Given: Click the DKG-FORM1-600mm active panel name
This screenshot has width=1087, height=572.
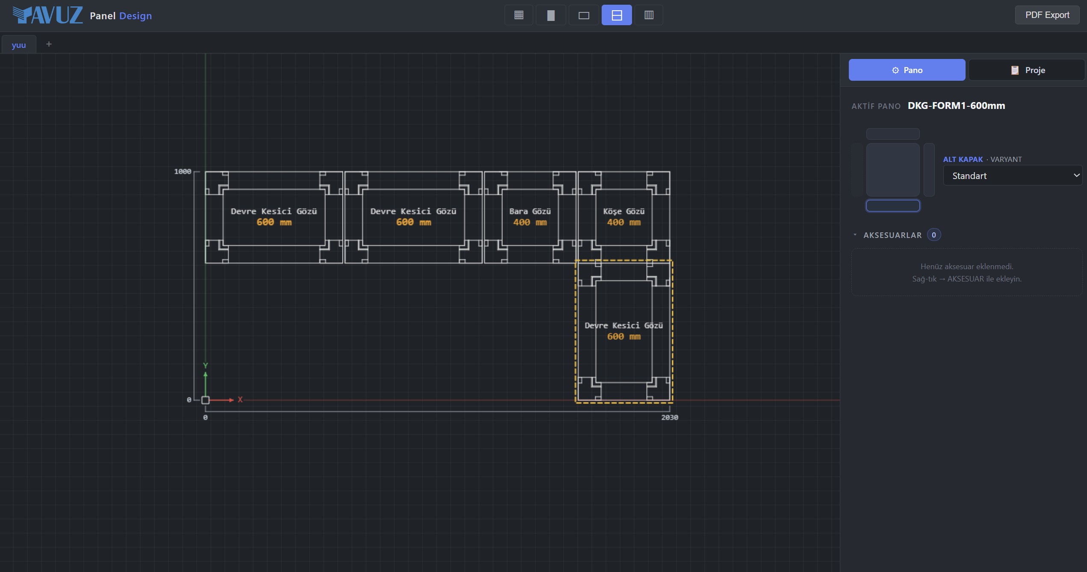Looking at the screenshot, I should (x=956, y=106).
